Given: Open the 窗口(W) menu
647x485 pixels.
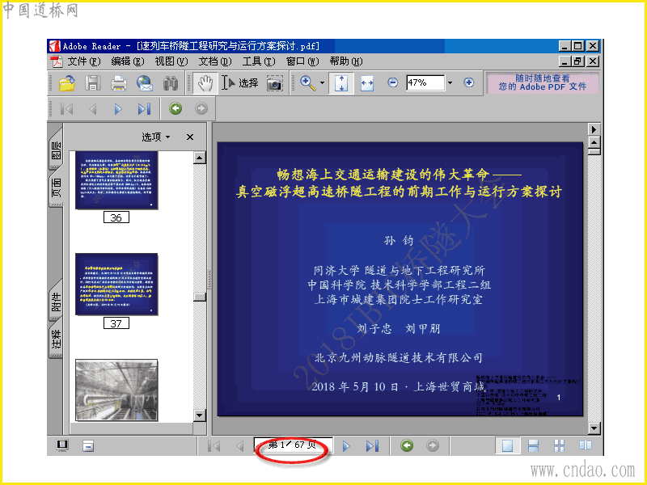Looking at the screenshot, I should click(302, 61).
